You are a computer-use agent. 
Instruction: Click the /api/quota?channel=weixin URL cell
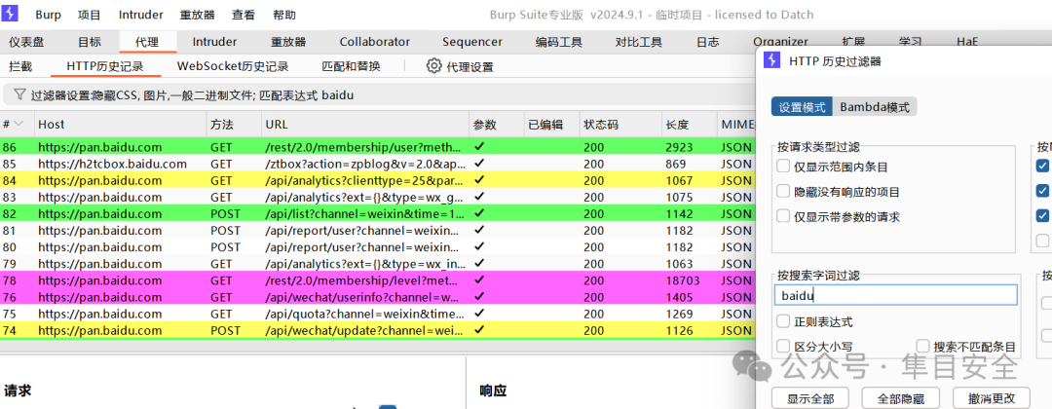click(x=363, y=314)
